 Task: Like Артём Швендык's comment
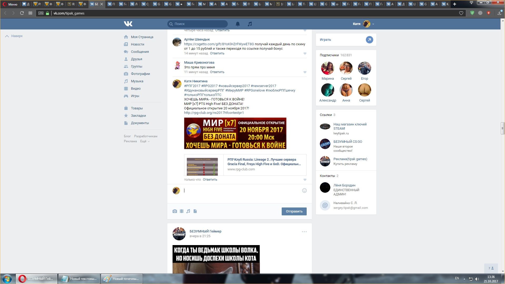click(305, 53)
